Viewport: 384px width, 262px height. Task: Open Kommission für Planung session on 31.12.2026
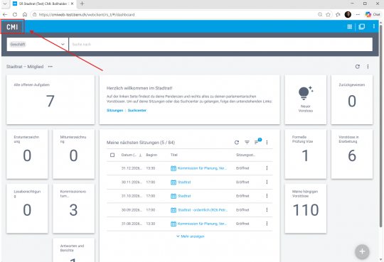pos(202,168)
